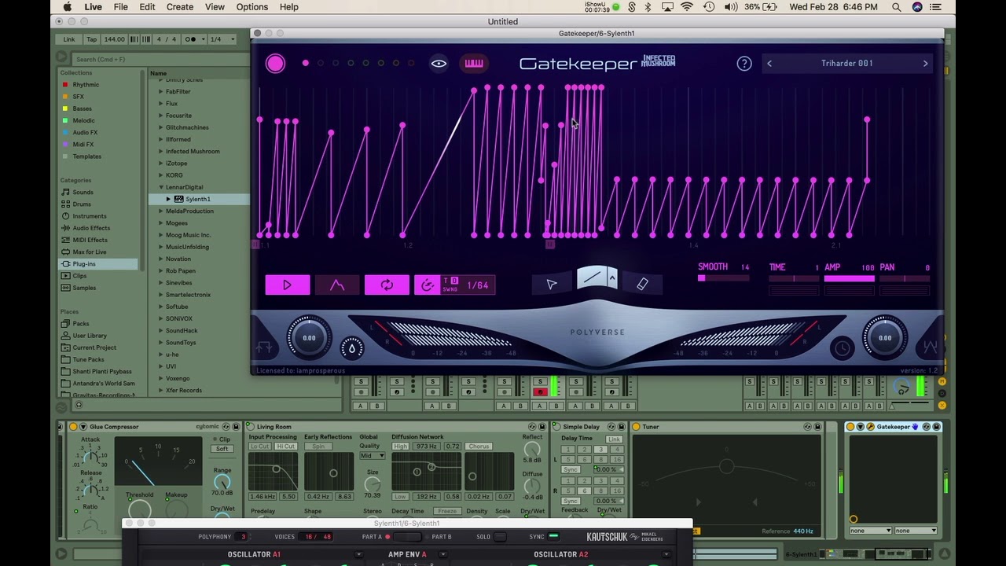Click the Freeze button in Living Room
The image size is (1006, 566).
click(447, 511)
